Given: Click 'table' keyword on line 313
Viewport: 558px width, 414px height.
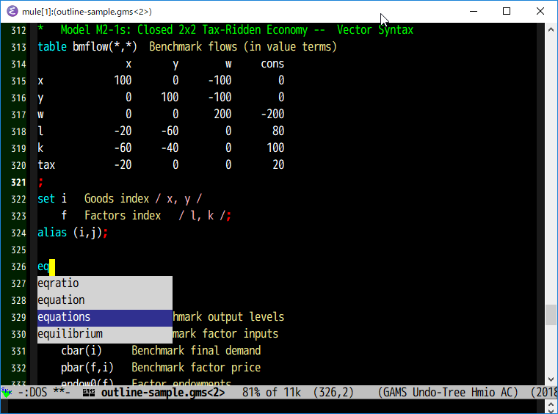Looking at the screenshot, I should [52, 46].
